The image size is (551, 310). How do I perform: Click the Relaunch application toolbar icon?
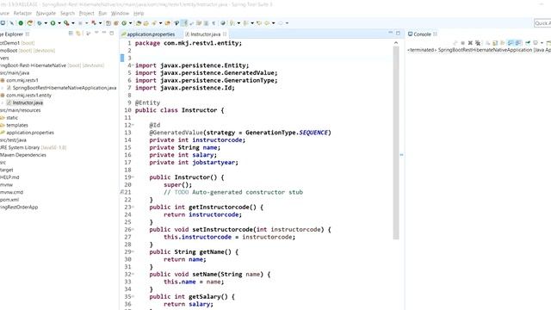[30, 23]
